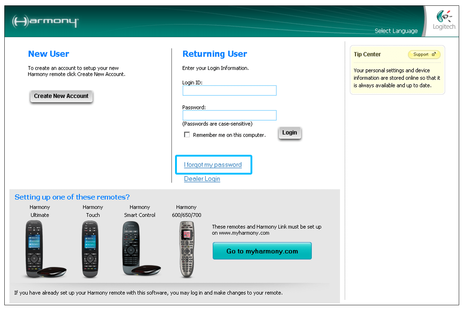The height and width of the screenshot is (311, 466).
Task: Click the New User heading
Action: point(48,54)
